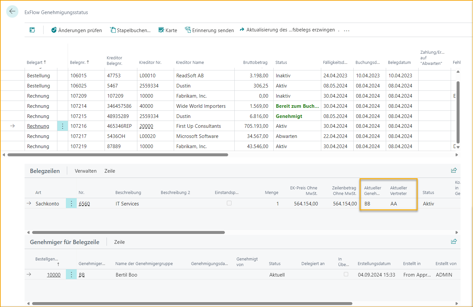Click the Karte toolbar button
The image size is (473, 307).
(168, 30)
